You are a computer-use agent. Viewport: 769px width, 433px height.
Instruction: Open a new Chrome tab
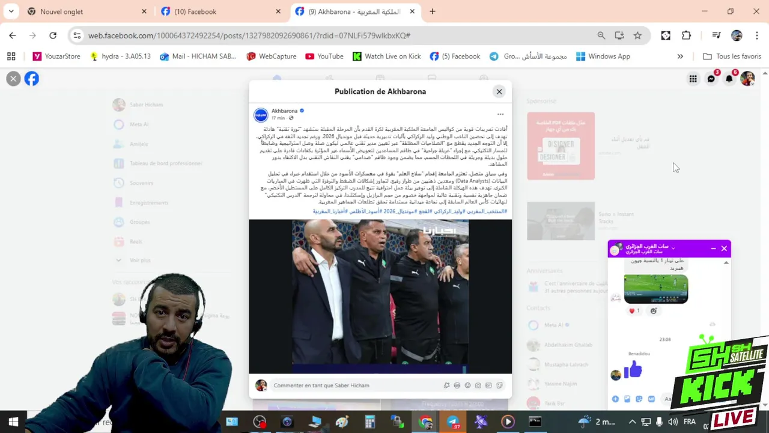432,11
